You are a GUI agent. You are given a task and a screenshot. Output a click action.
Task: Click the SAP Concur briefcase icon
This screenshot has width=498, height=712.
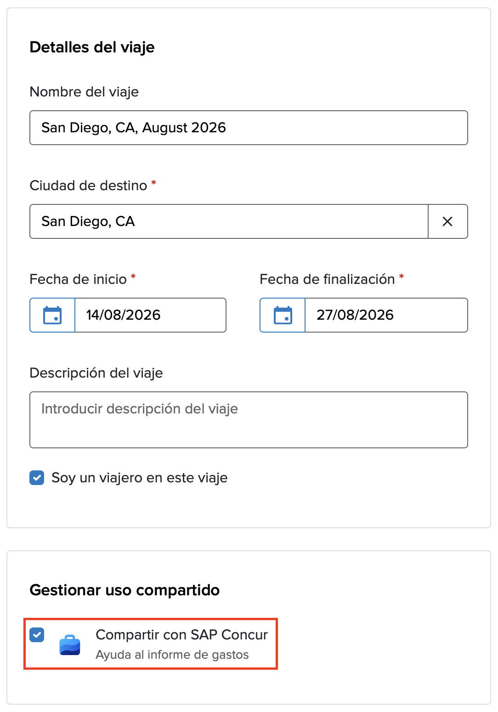[70, 645]
